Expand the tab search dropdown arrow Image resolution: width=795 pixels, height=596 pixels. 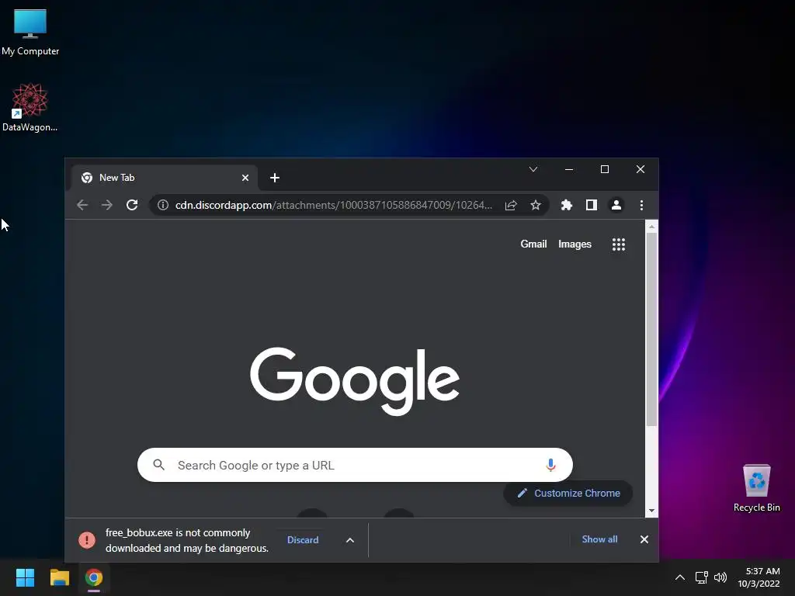pos(533,169)
